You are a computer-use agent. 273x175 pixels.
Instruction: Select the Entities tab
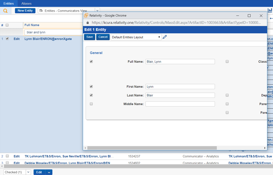8,3
